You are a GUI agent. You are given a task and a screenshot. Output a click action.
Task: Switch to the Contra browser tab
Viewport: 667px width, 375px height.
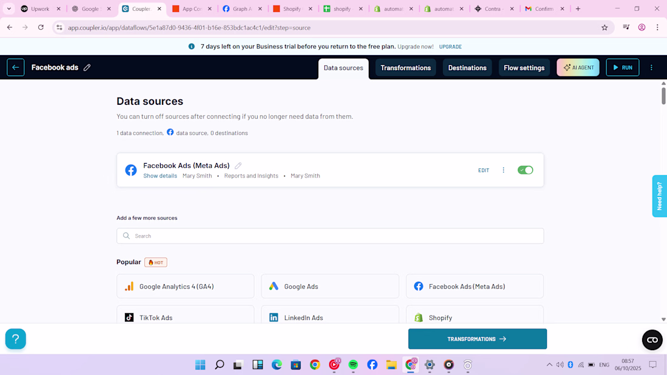494,8
